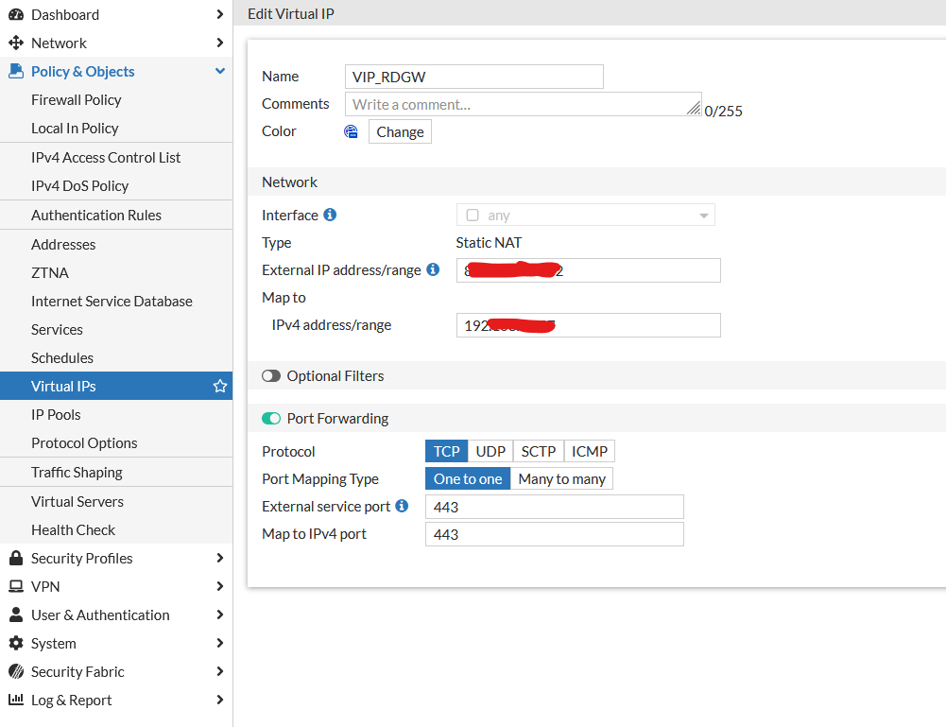Click the info icon next to Interface
Viewport: 946px width, 727px height.
coord(330,215)
